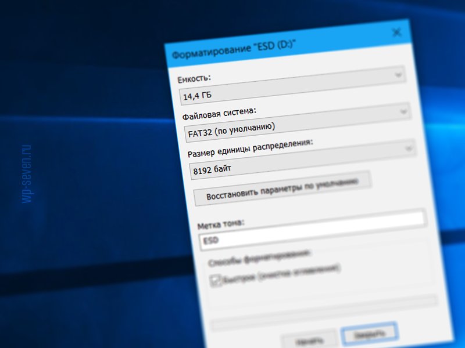465x348 pixels.
Task: Click the FAT32 (по умолчанию) combo box
Action: point(297,122)
